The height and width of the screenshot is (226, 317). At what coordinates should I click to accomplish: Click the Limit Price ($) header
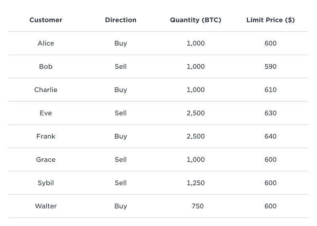point(270,20)
